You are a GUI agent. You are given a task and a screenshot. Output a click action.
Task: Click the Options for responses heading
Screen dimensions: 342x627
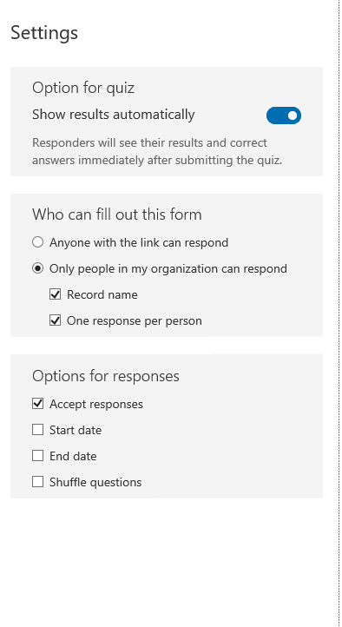coord(106,376)
